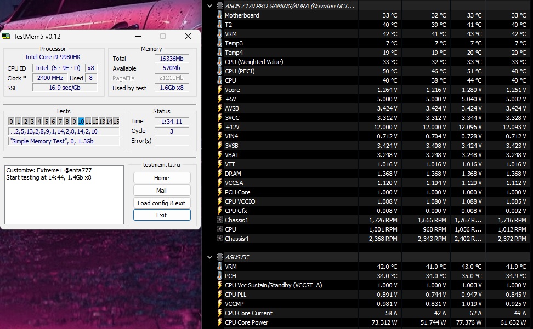
Task: Click the voltage icon next to +5V
Action: 219,99
